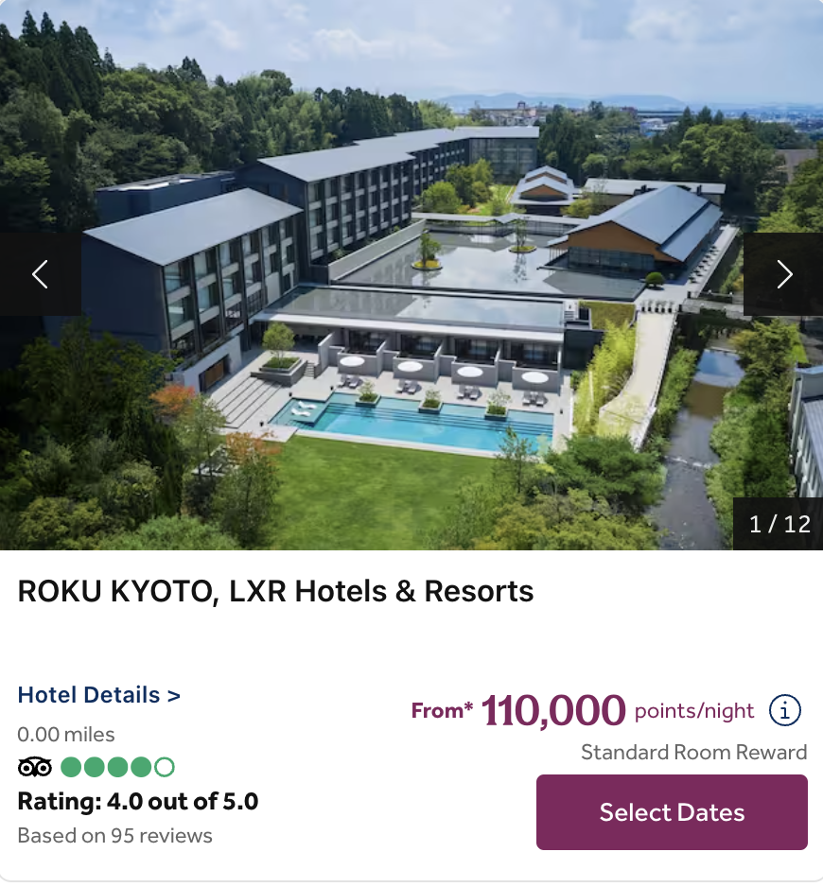Click the ROKU KYOTO hotel name heading

(x=275, y=591)
